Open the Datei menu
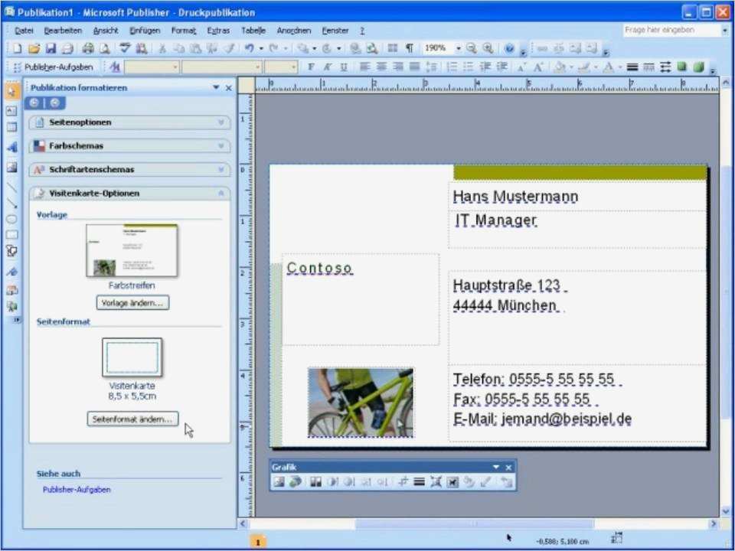735x551 pixels. pos(24,31)
